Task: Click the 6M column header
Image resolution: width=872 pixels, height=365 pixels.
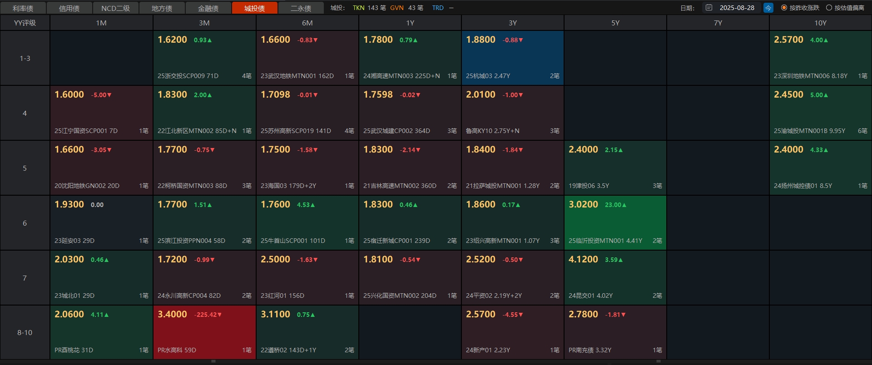Action: tap(307, 23)
